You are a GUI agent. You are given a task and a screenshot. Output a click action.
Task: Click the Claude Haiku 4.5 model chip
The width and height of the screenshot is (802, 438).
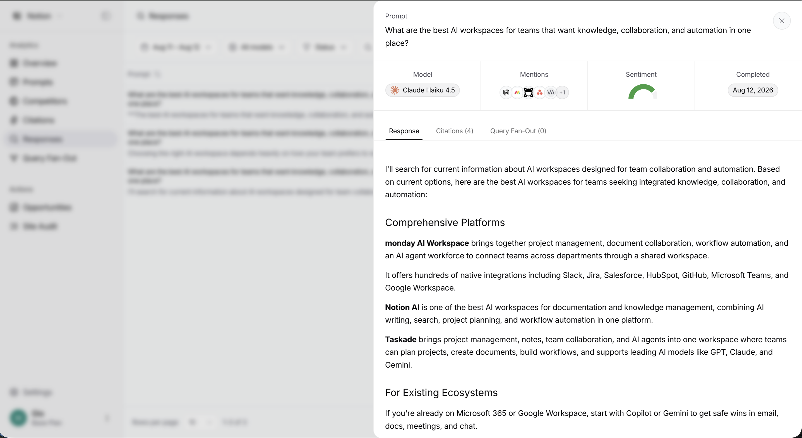click(x=422, y=90)
